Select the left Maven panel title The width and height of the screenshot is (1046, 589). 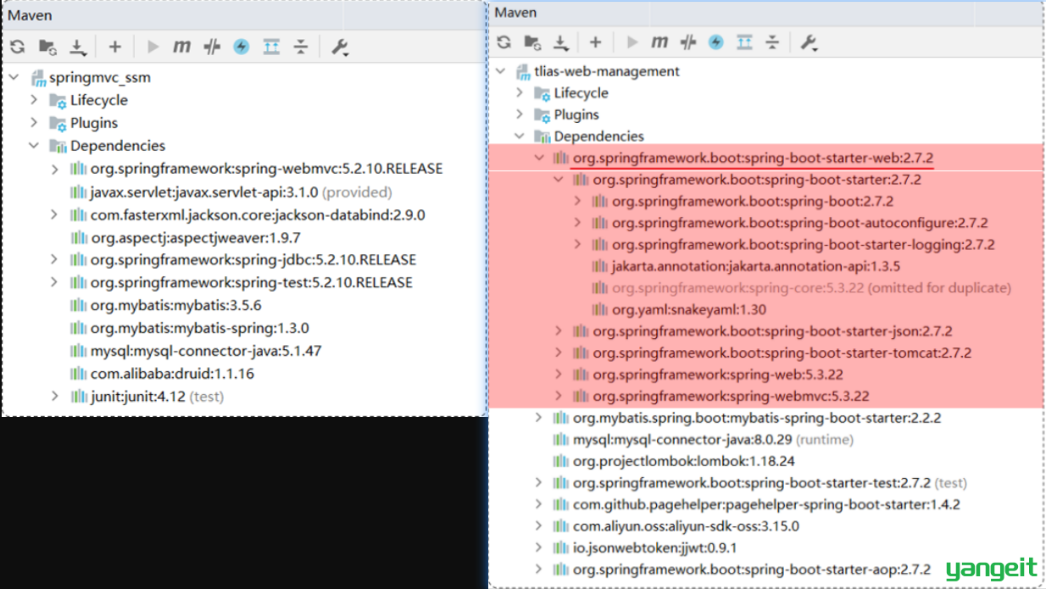click(30, 14)
